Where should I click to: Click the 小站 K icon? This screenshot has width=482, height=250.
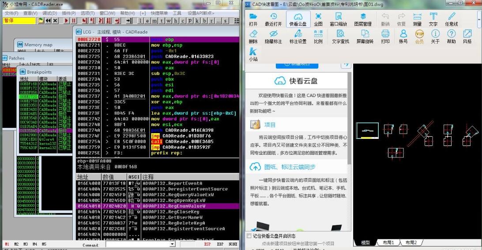[x=253, y=52]
